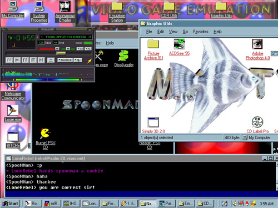This screenshot has width=278, height=208.
Task: Open the View menu in Graphic Utils
Action: click(173, 32)
